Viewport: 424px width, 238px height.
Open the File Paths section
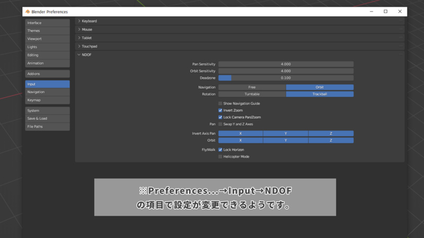coord(47,126)
